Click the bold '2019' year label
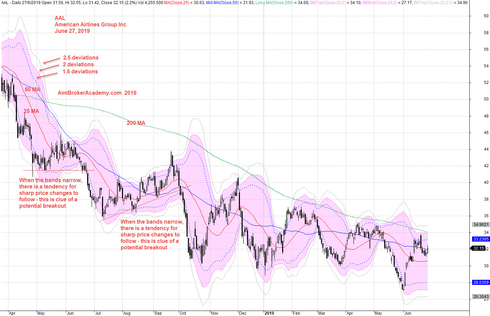The width and height of the screenshot is (490, 316). 269,313
